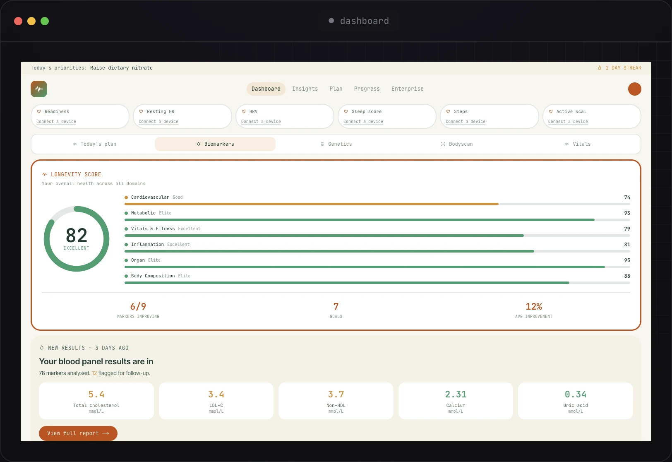Click the 7 Goals stat
This screenshot has height=462, width=672.
click(x=336, y=310)
